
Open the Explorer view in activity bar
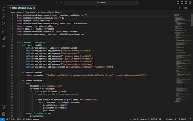(4, 9)
